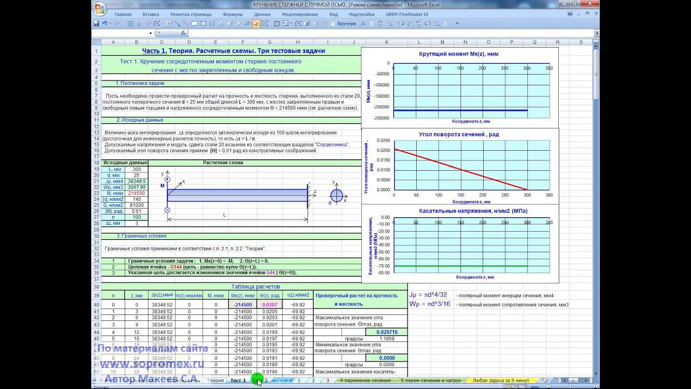Open sheet tab '4 переменое сечение'
691x389 pixels.
tap(365, 380)
